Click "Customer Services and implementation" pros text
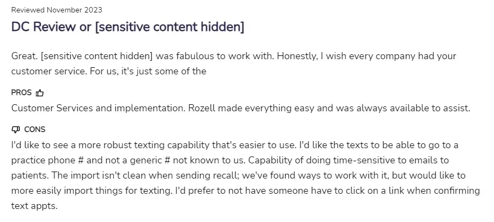494x222 pixels. [97, 108]
